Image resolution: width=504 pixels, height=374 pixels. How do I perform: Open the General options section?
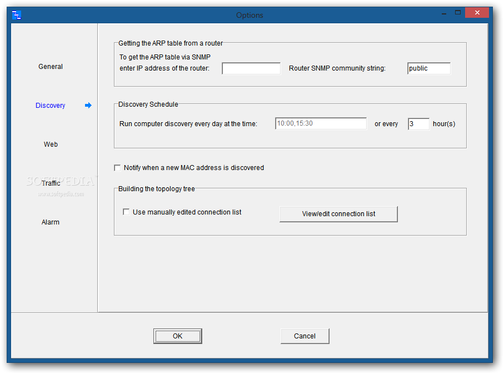[51, 67]
